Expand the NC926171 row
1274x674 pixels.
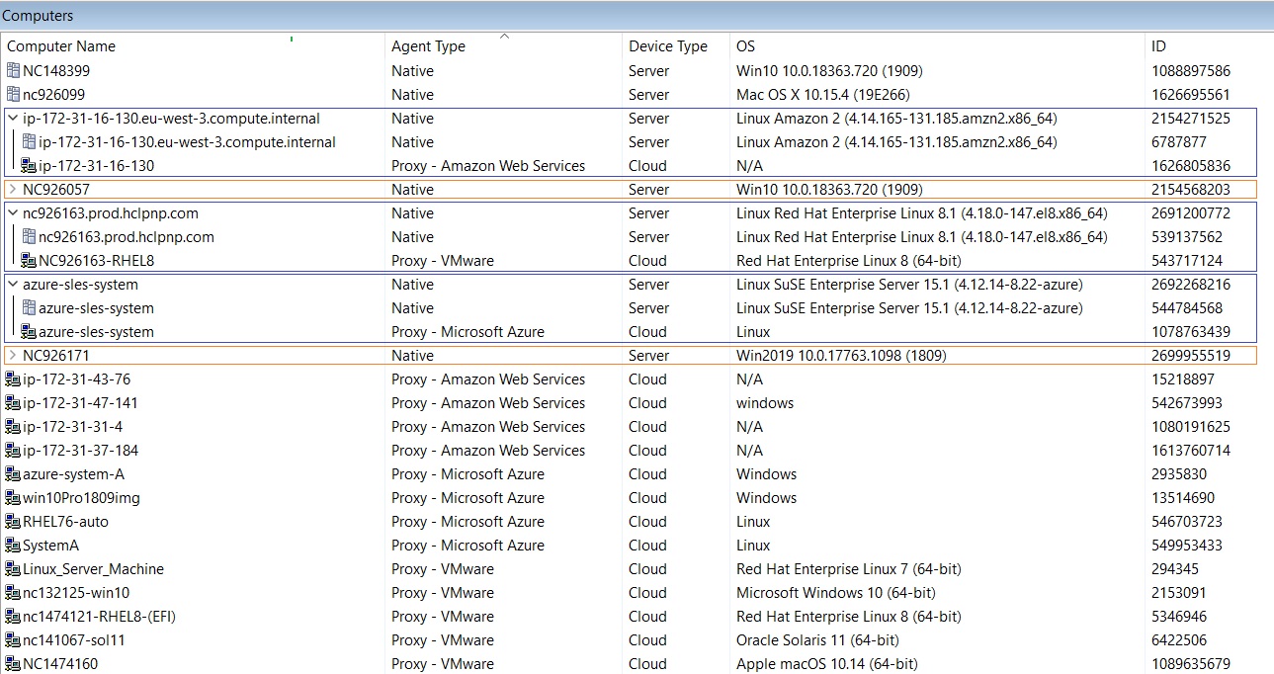tap(12, 356)
